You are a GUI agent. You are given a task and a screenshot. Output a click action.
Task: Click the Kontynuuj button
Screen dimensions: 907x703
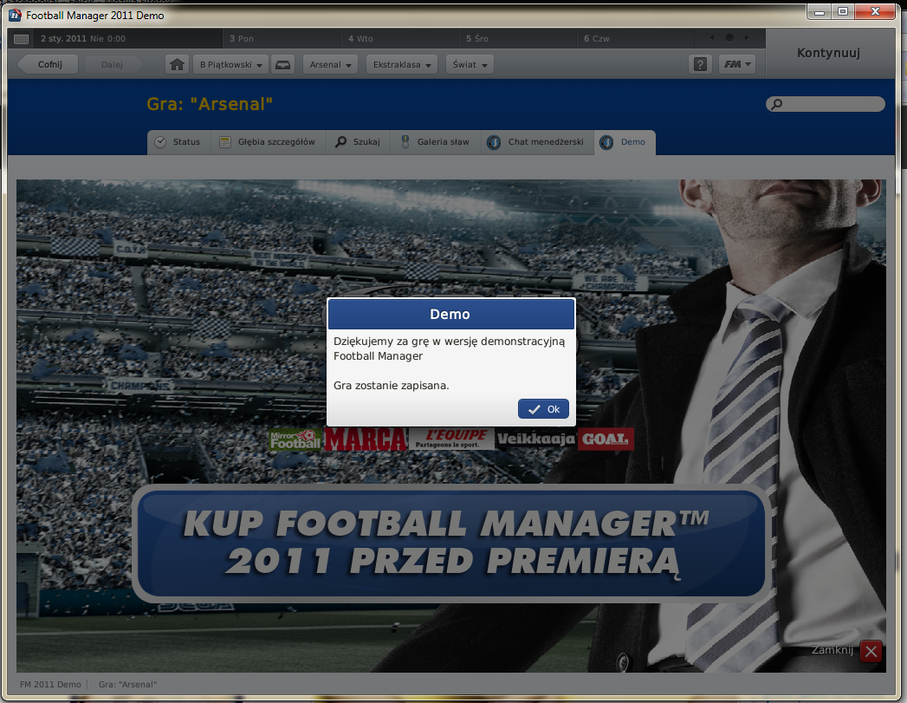pyautogui.click(x=828, y=53)
